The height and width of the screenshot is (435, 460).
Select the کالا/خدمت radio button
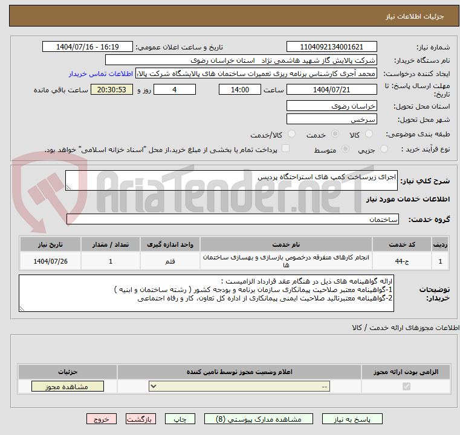(x=291, y=134)
